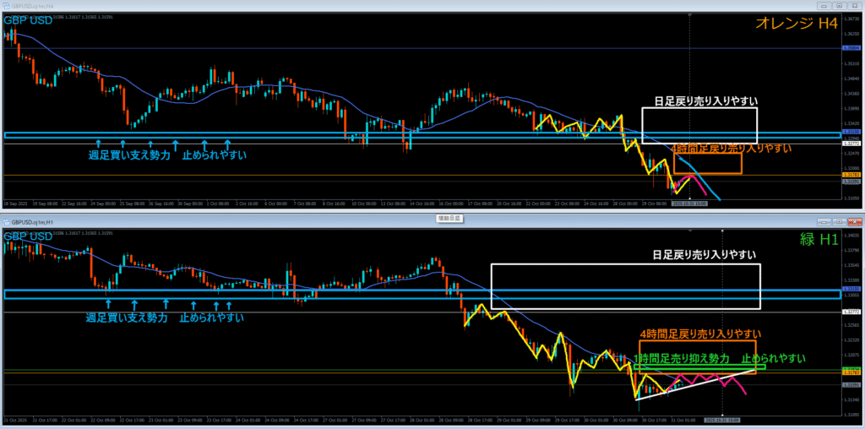
Task: Click the GBP USD label in the H4 chart
Action: (29, 20)
